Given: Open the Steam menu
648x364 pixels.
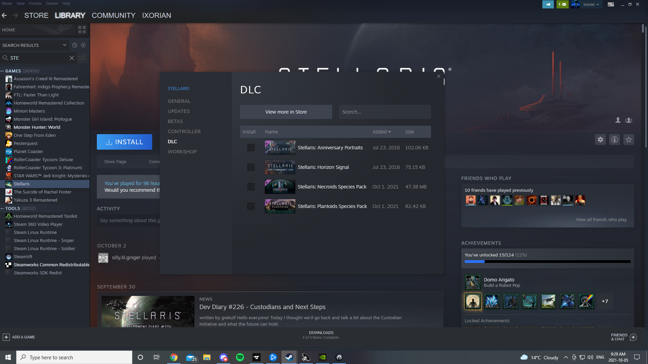Looking at the screenshot, I should 7,3.
